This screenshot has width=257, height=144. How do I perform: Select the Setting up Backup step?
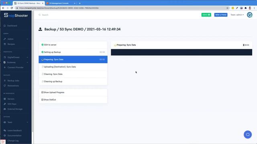pyautogui.click(x=73, y=52)
